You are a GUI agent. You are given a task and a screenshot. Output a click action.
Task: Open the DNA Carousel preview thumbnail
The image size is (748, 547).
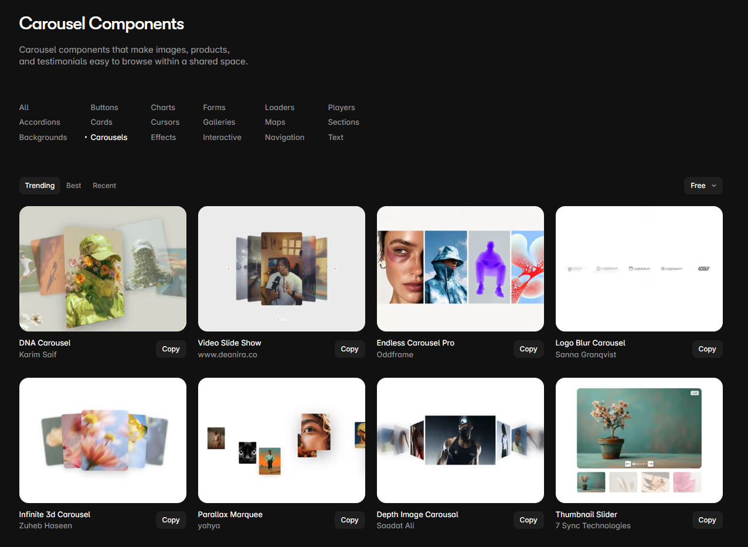click(x=103, y=269)
